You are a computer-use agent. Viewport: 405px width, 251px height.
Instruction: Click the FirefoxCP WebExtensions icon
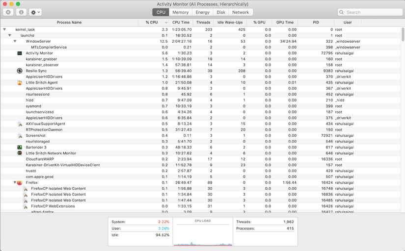[25, 206]
